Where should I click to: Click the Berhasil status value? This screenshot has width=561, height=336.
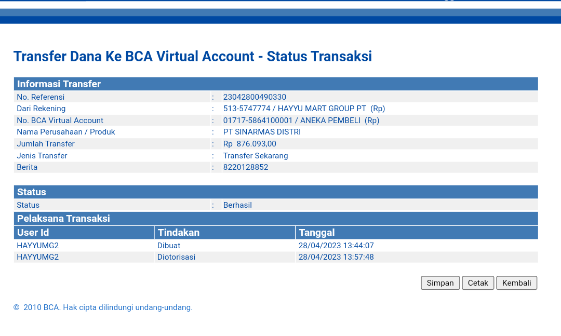click(x=237, y=205)
